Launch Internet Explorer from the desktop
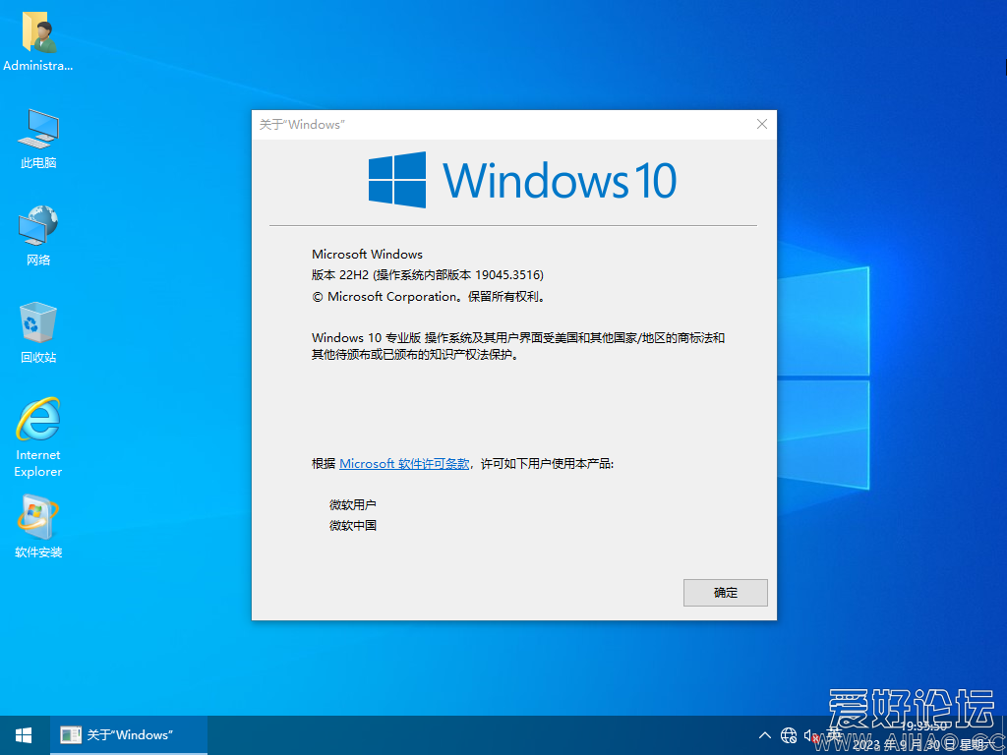The image size is (1007, 755). (x=37, y=421)
